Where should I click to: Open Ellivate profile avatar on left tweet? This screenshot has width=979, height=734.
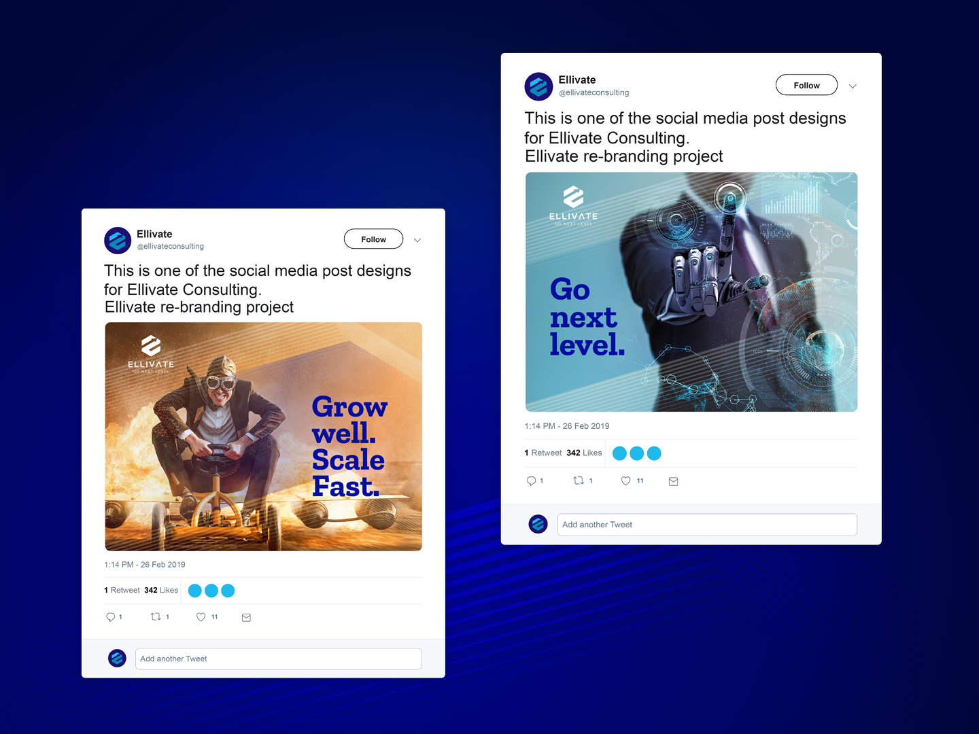tap(118, 241)
